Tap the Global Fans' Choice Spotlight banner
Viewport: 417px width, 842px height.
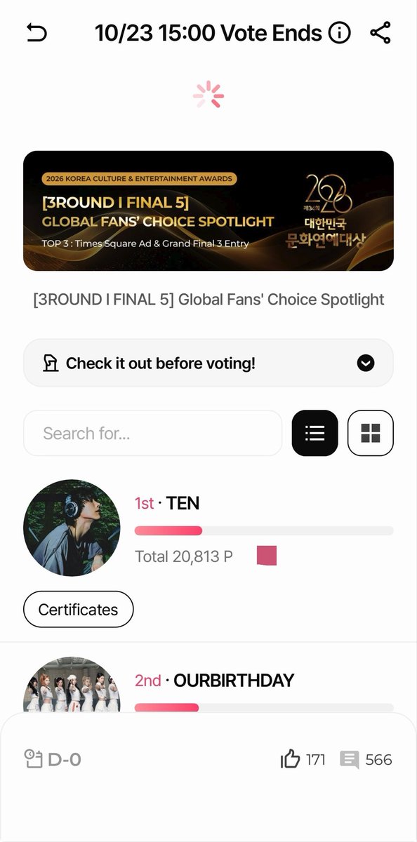tap(208, 210)
